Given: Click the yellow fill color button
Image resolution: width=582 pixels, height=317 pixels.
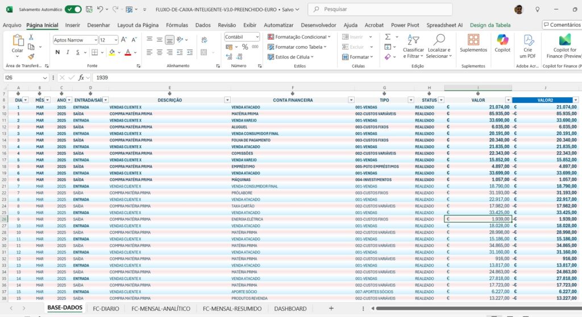Looking at the screenshot, I should [x=112, y=52].
